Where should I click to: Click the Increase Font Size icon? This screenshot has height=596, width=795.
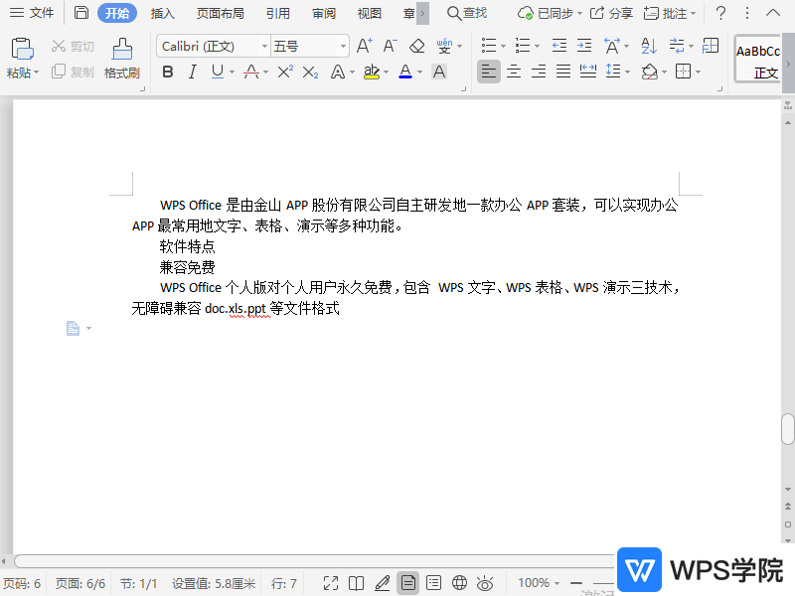pyautogui.click(x=365, y=46)
